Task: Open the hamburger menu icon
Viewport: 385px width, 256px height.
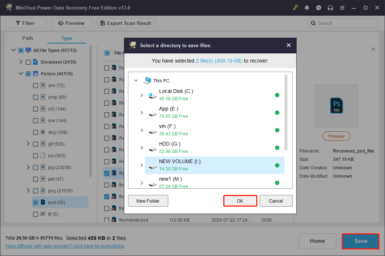Action: click(342, 8)
